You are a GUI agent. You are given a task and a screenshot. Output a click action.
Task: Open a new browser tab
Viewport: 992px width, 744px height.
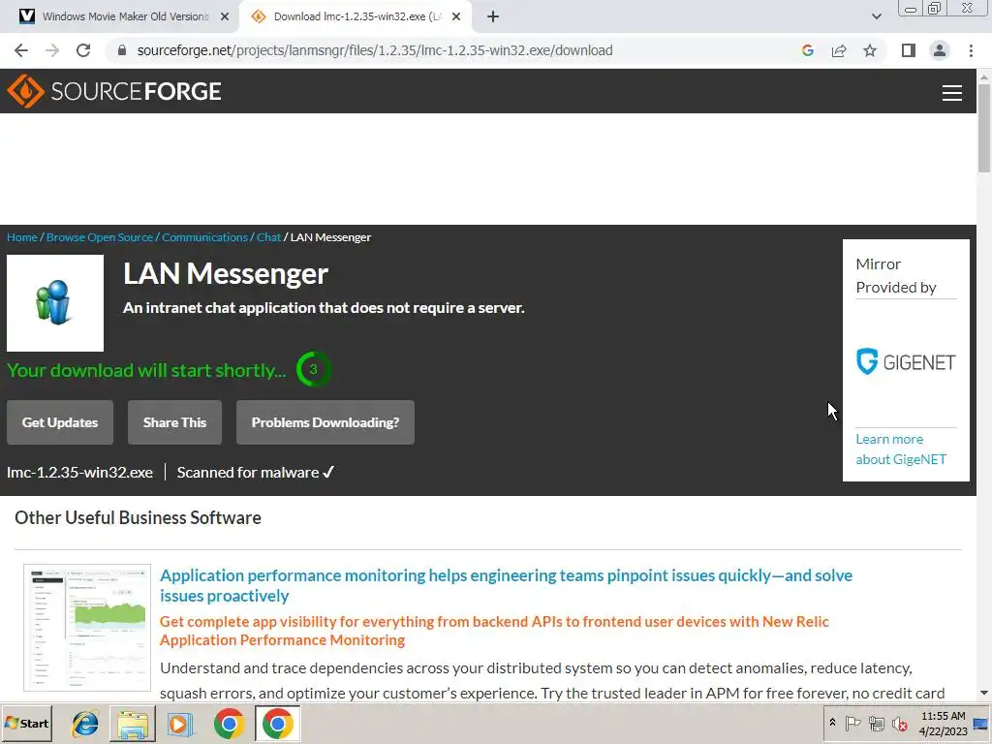click(x=493, y=16)
